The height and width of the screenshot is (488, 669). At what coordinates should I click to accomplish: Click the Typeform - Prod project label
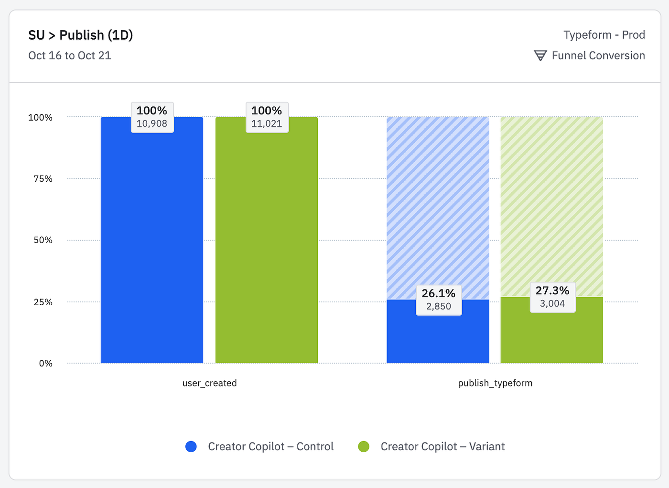(604, 35)
